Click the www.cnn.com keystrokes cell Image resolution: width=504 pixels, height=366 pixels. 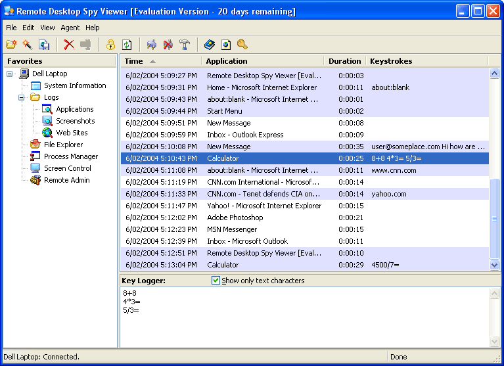394,170
